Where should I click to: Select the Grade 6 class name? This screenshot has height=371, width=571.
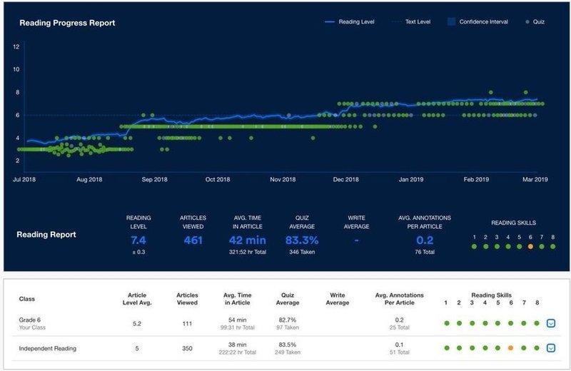[30, 320]
